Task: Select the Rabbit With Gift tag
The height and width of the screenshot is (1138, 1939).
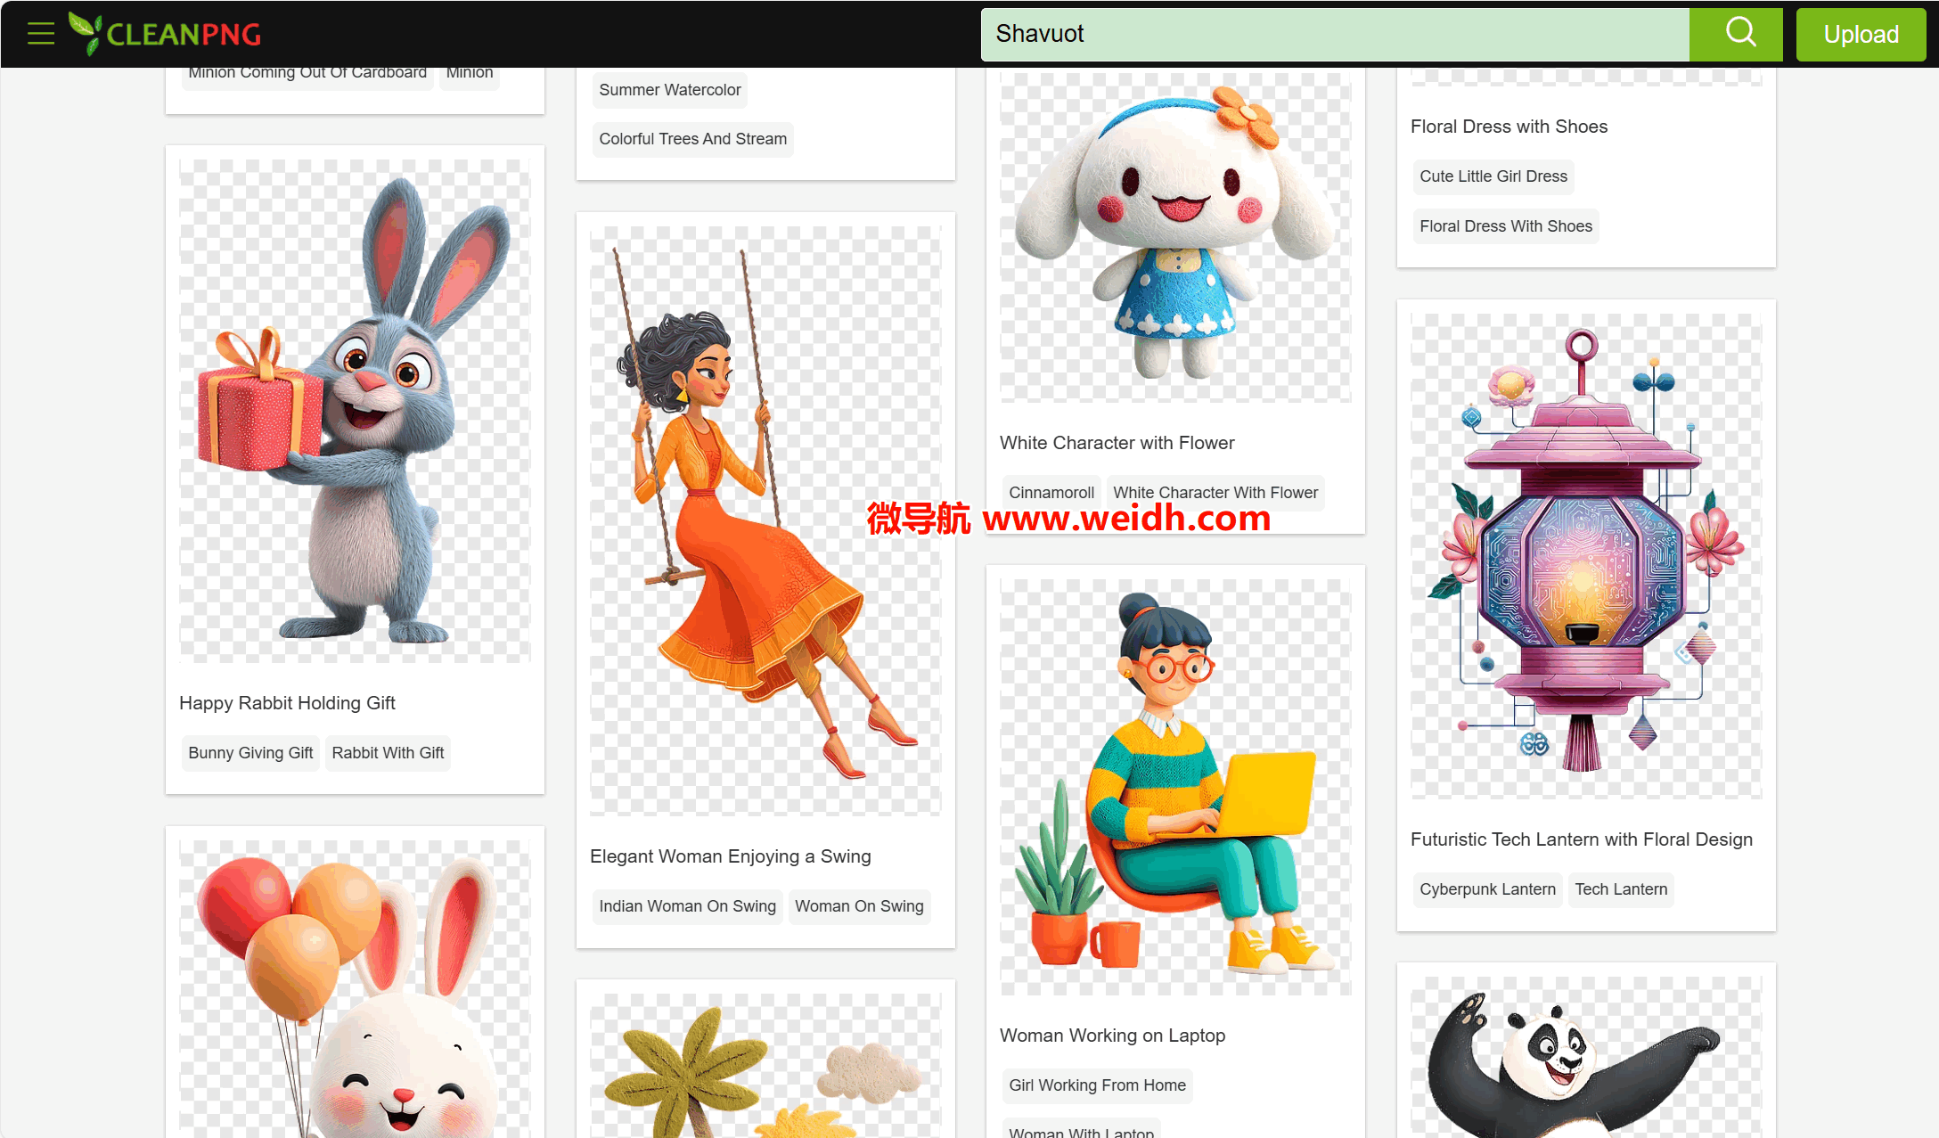Action: point(388,753)
